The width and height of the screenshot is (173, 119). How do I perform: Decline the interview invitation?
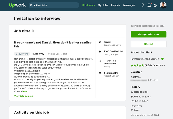148,44
